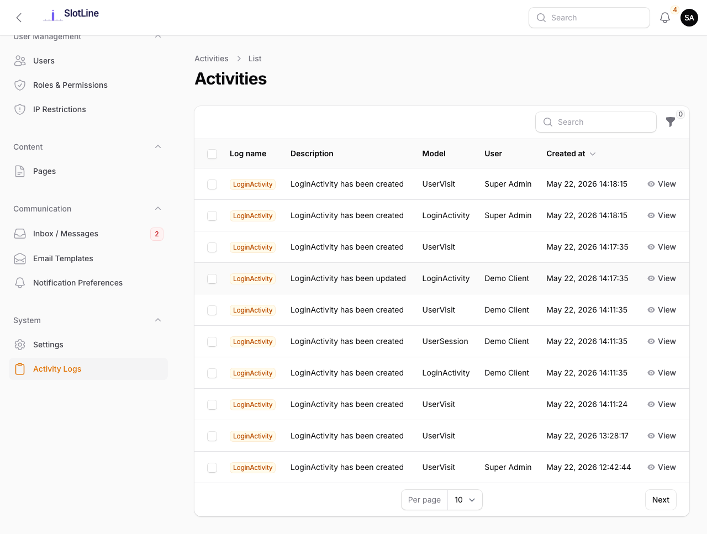Click the Activity Logs clipboard icon
Image resolution: width=707 pixels, height=534 pixels.
20,369
